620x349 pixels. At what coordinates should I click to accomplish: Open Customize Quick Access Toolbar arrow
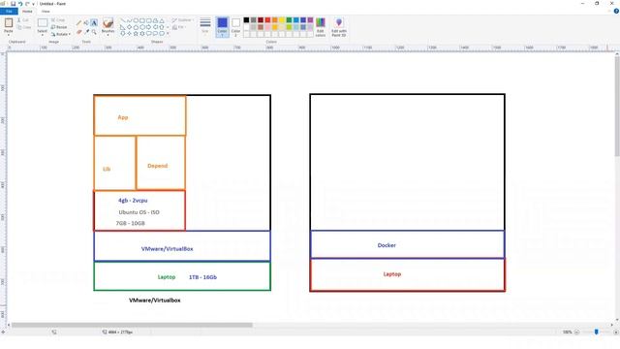[33, 4]
